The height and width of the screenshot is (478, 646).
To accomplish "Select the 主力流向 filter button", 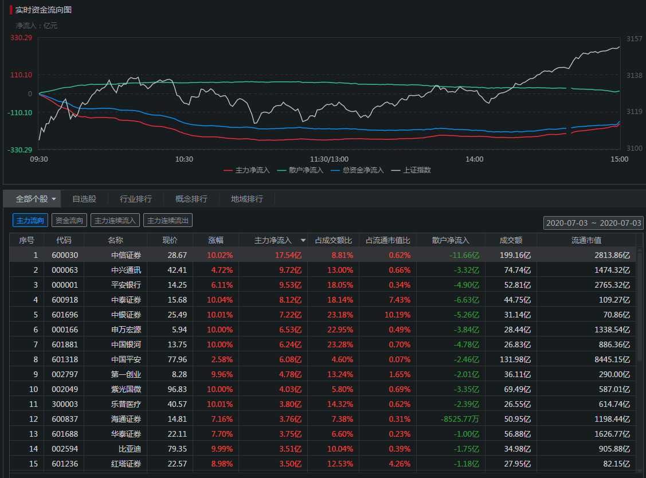I will tap(30, 220).
